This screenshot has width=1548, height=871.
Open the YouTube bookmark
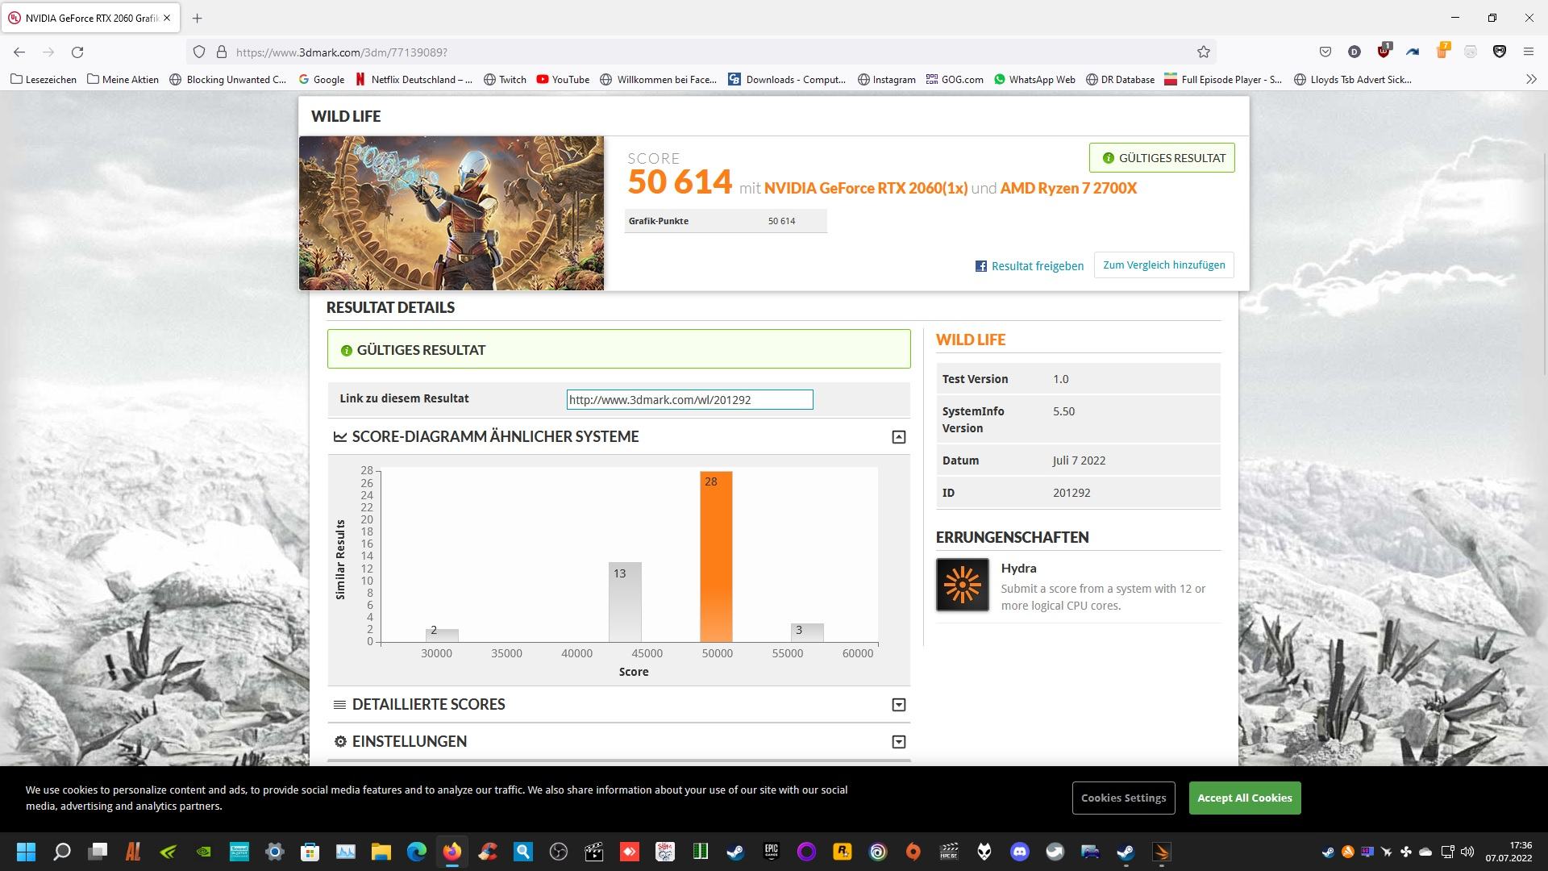click(x=563, y=79)
